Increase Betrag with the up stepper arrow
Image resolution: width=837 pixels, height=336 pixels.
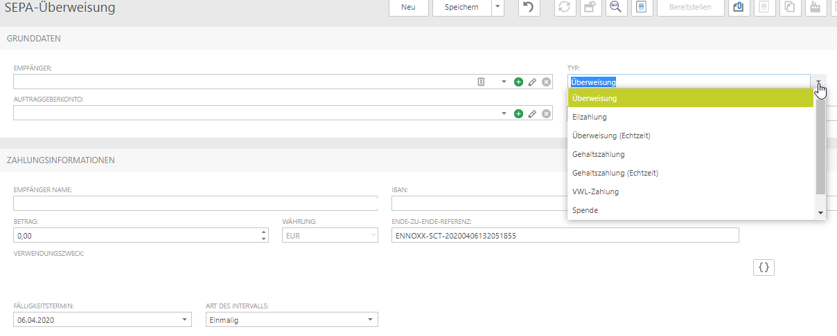[263, 232]
